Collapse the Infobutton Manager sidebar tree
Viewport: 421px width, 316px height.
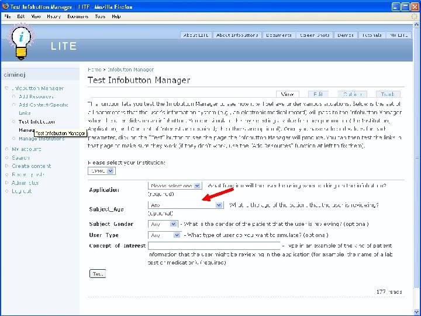coord(6,88)
